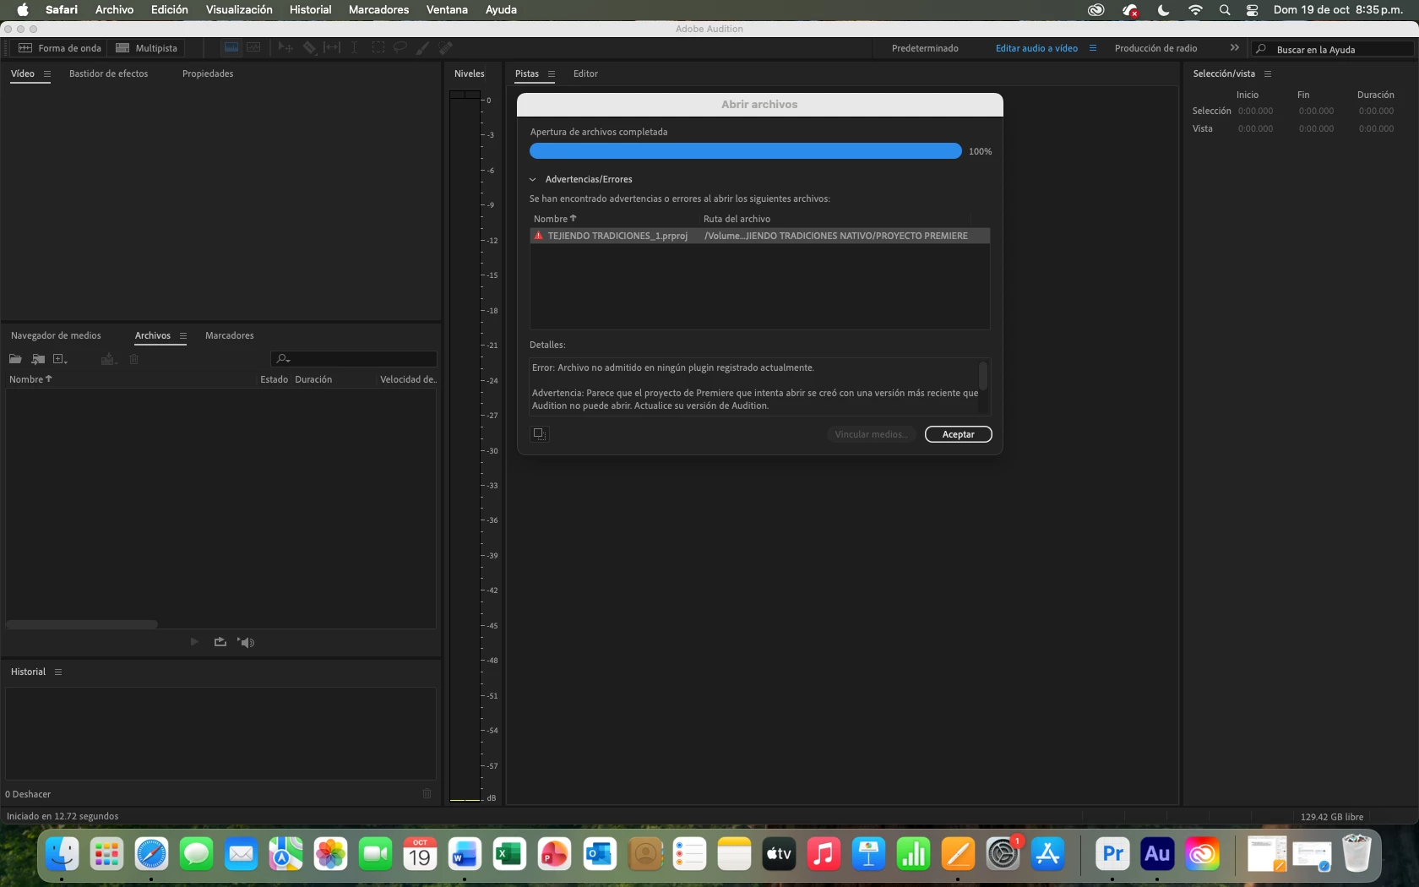Switch to Bastidor de efectos tab
Screen dimensions: 1419x887
tap(108, 73)
